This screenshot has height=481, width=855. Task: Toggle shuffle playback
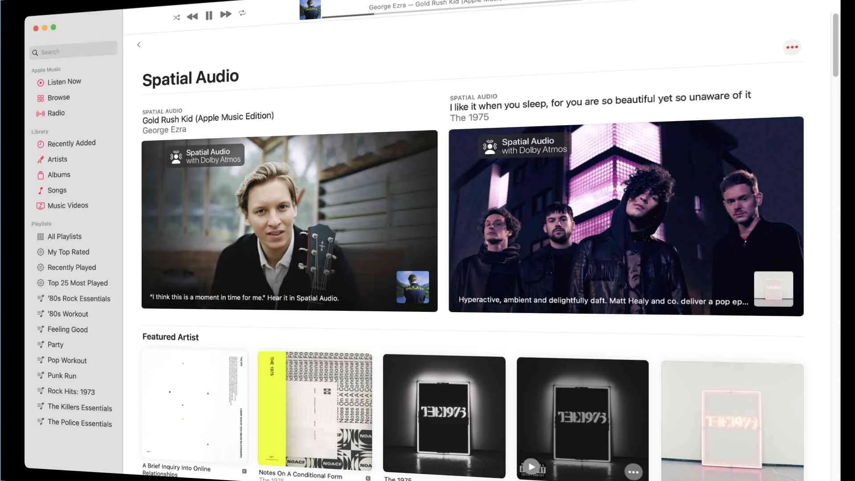[x=176, y=18]
